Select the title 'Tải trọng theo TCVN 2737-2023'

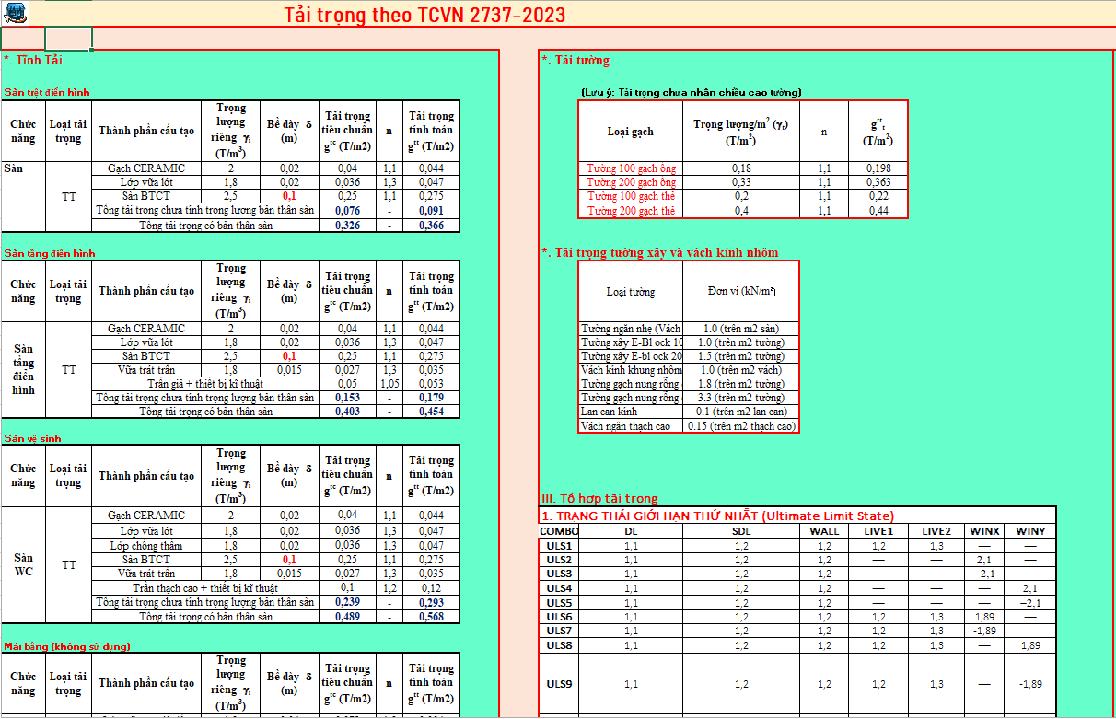(424, 14)
